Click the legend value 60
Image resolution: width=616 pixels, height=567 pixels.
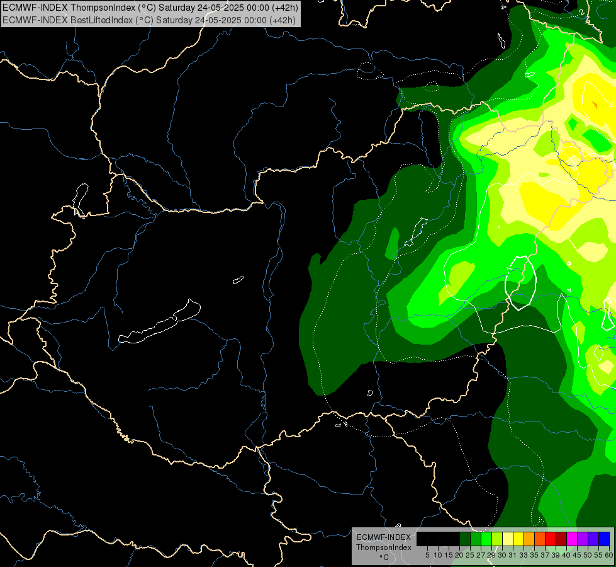pos(609,555)
